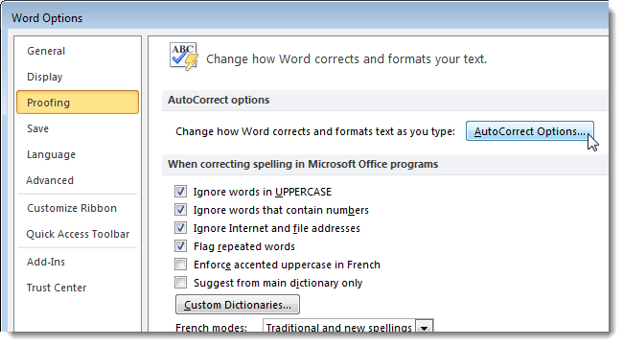The height and width of the screenshot is (346, 623).
Task: Open the French modes dropdown arrow
Action: [x=425, y=328]
